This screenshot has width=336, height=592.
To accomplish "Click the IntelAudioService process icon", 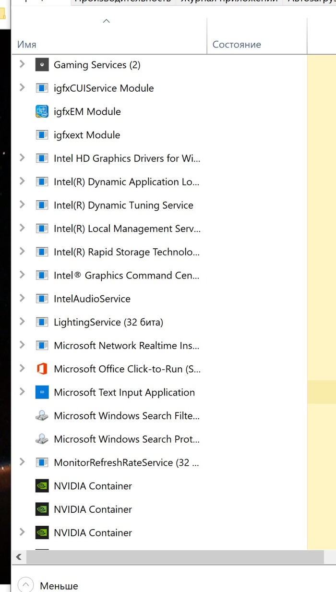I will 42,299.
